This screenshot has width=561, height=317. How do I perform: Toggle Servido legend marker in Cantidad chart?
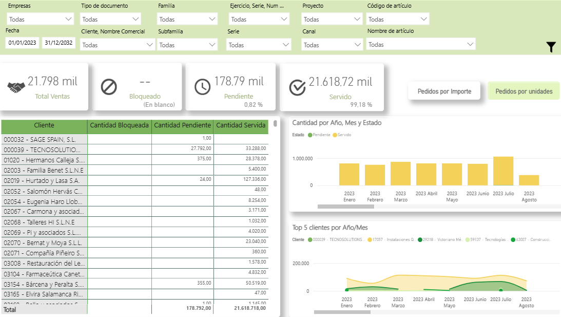(335, 135)
